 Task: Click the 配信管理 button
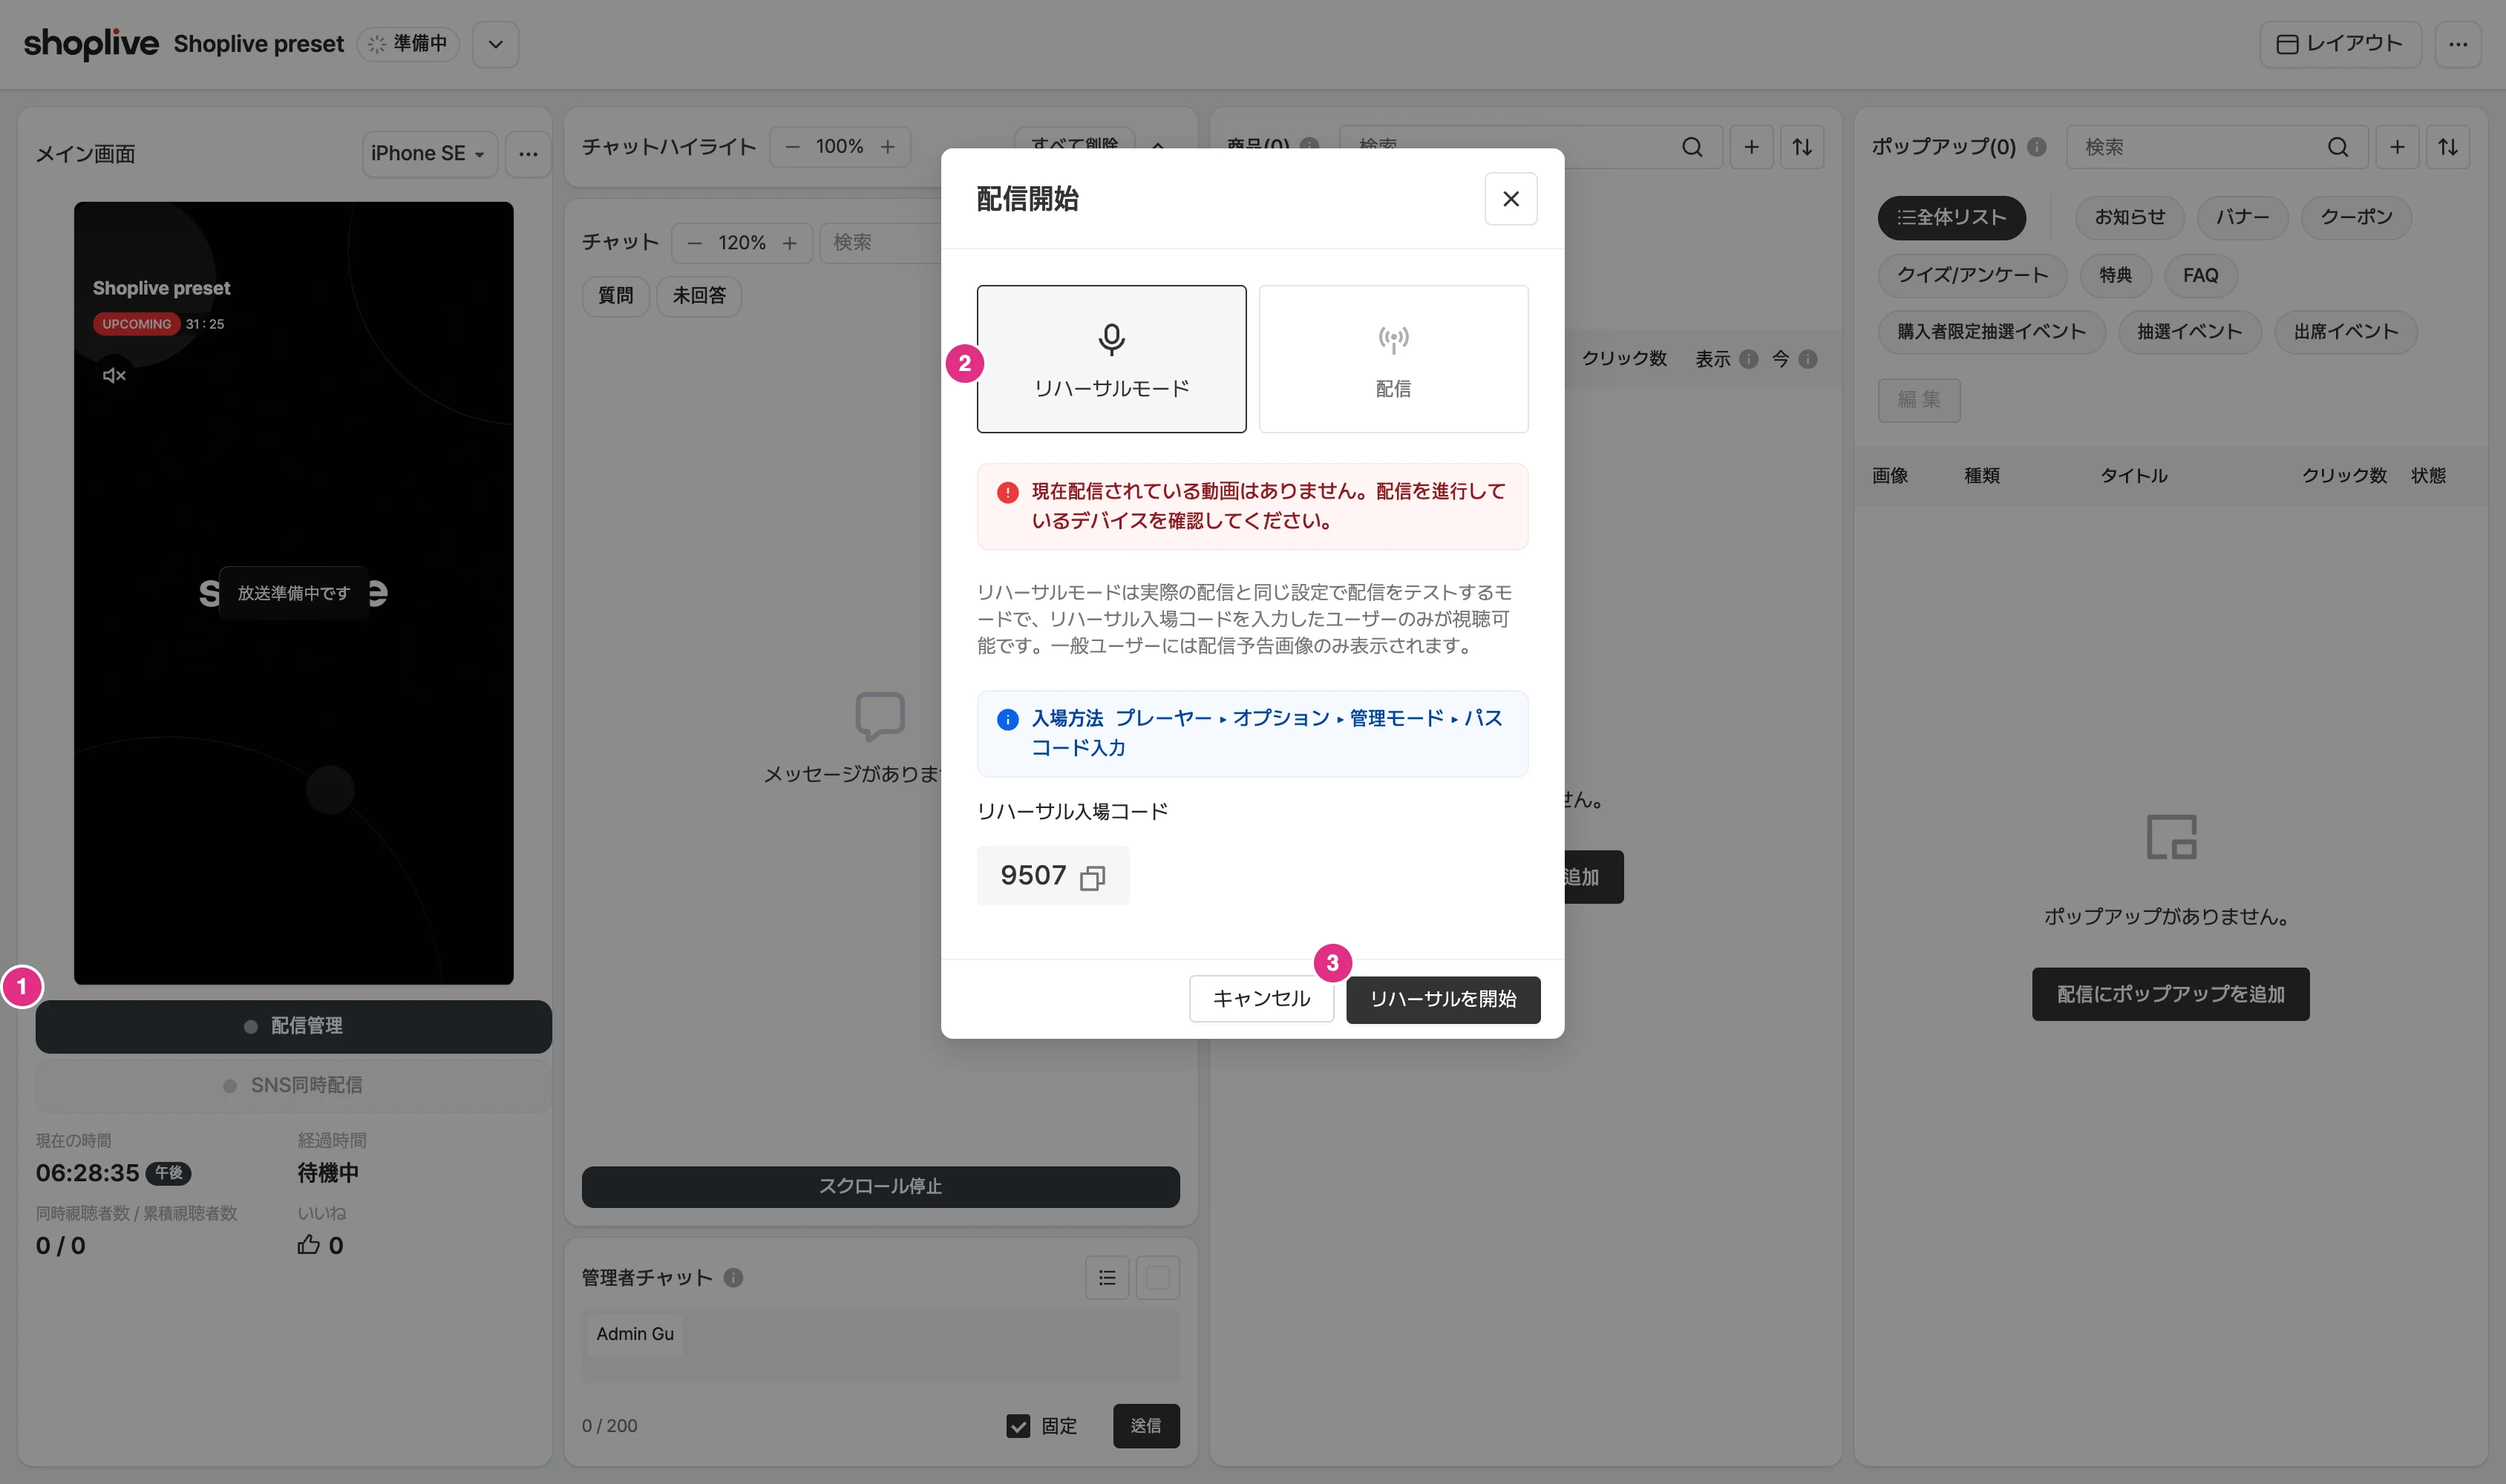point(293,1026)
